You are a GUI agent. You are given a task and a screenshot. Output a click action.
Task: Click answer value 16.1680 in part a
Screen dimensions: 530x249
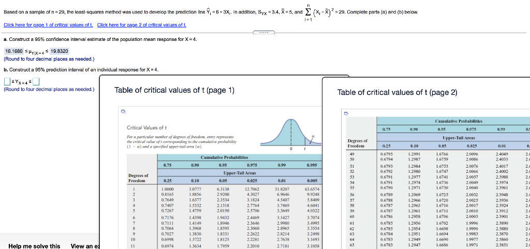tap(13, 51)
